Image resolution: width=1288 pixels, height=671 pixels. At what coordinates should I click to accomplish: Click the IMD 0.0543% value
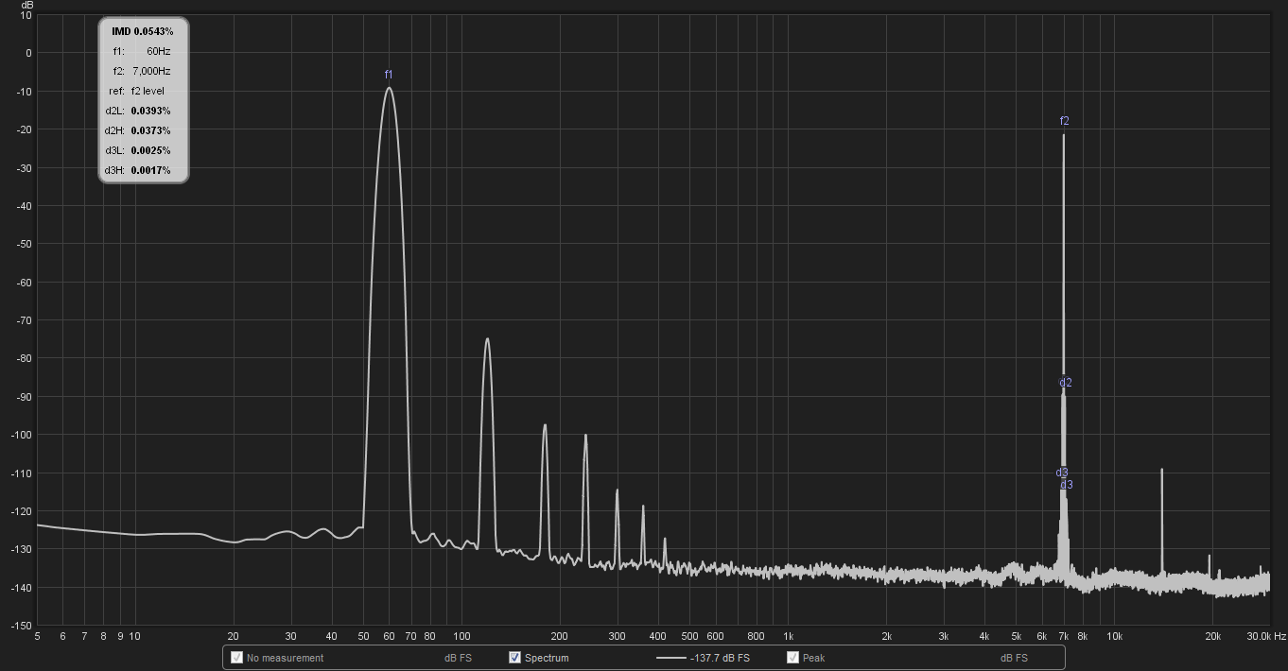tap(143, 31)
